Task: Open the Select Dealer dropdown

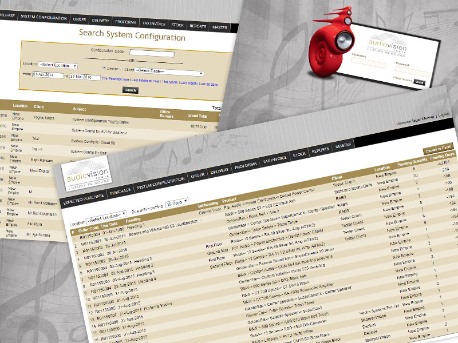Action: tap(169, 71)
